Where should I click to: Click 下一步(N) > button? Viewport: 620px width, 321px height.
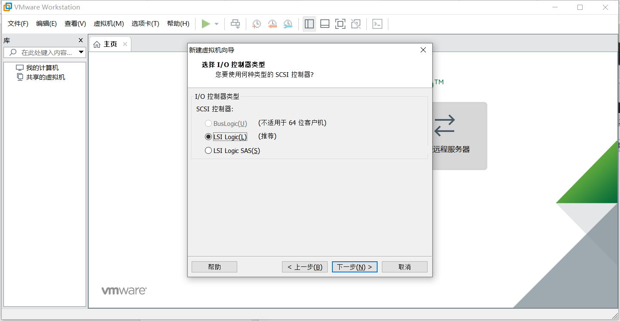pos(355,267)
